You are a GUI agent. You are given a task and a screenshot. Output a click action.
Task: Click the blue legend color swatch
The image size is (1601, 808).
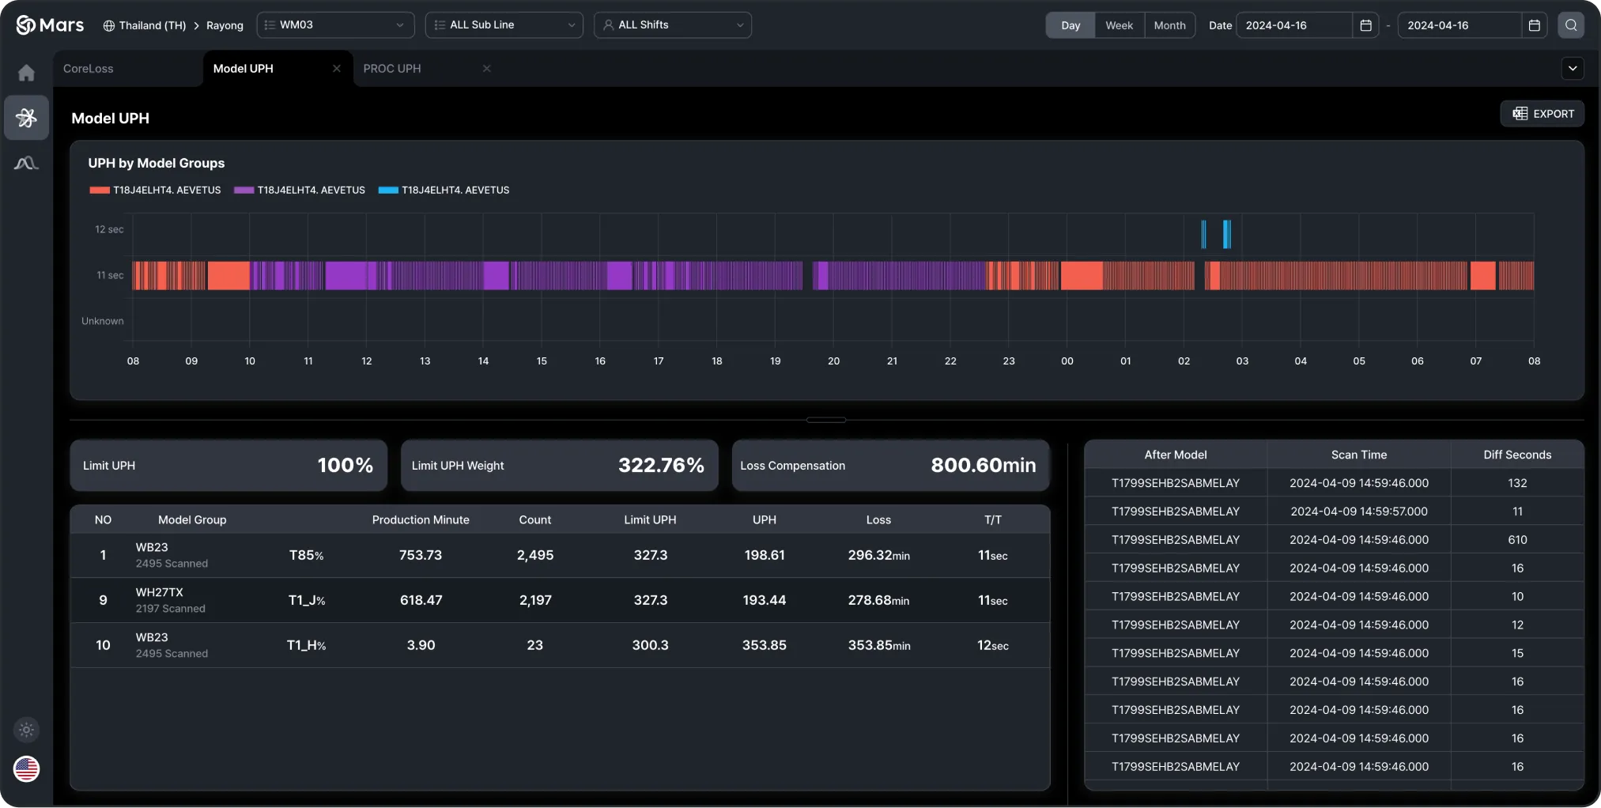tap(388, 191)
